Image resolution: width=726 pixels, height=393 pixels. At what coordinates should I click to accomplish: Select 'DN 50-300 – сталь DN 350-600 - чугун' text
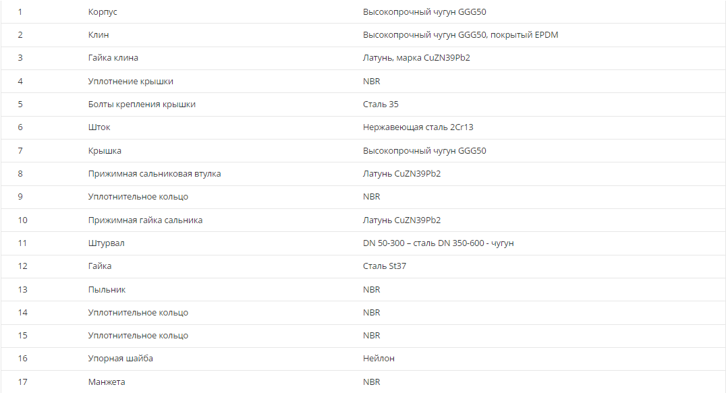[439, 243]
